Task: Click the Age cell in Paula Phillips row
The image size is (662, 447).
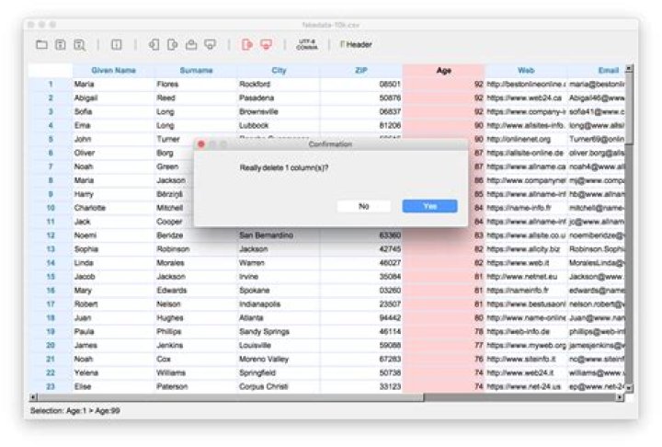Action: point(444,332)
